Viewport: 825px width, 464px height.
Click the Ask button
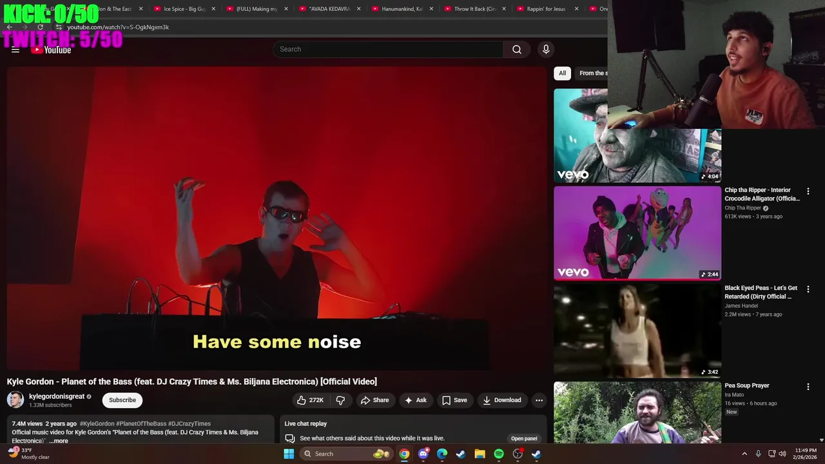point(415,400)
